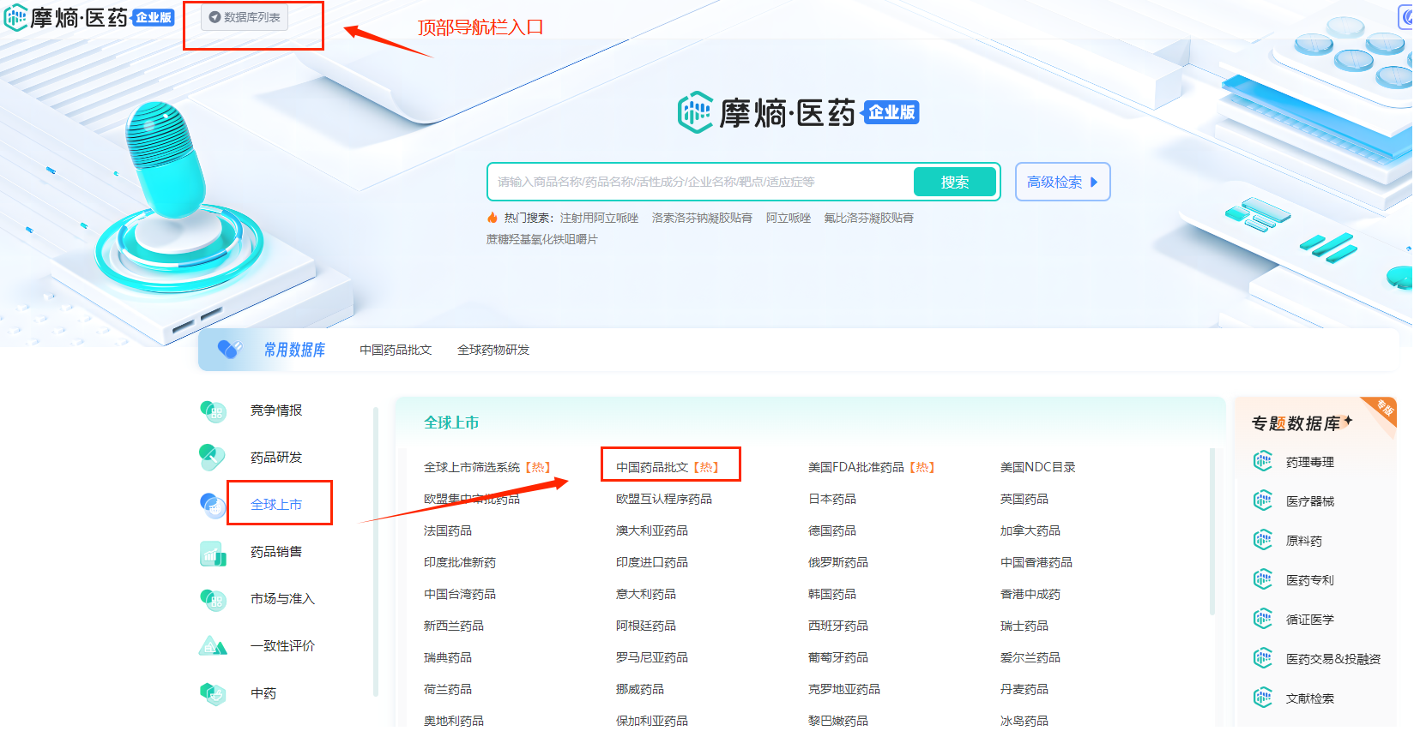Click the left category menu scrollbar

376,552
